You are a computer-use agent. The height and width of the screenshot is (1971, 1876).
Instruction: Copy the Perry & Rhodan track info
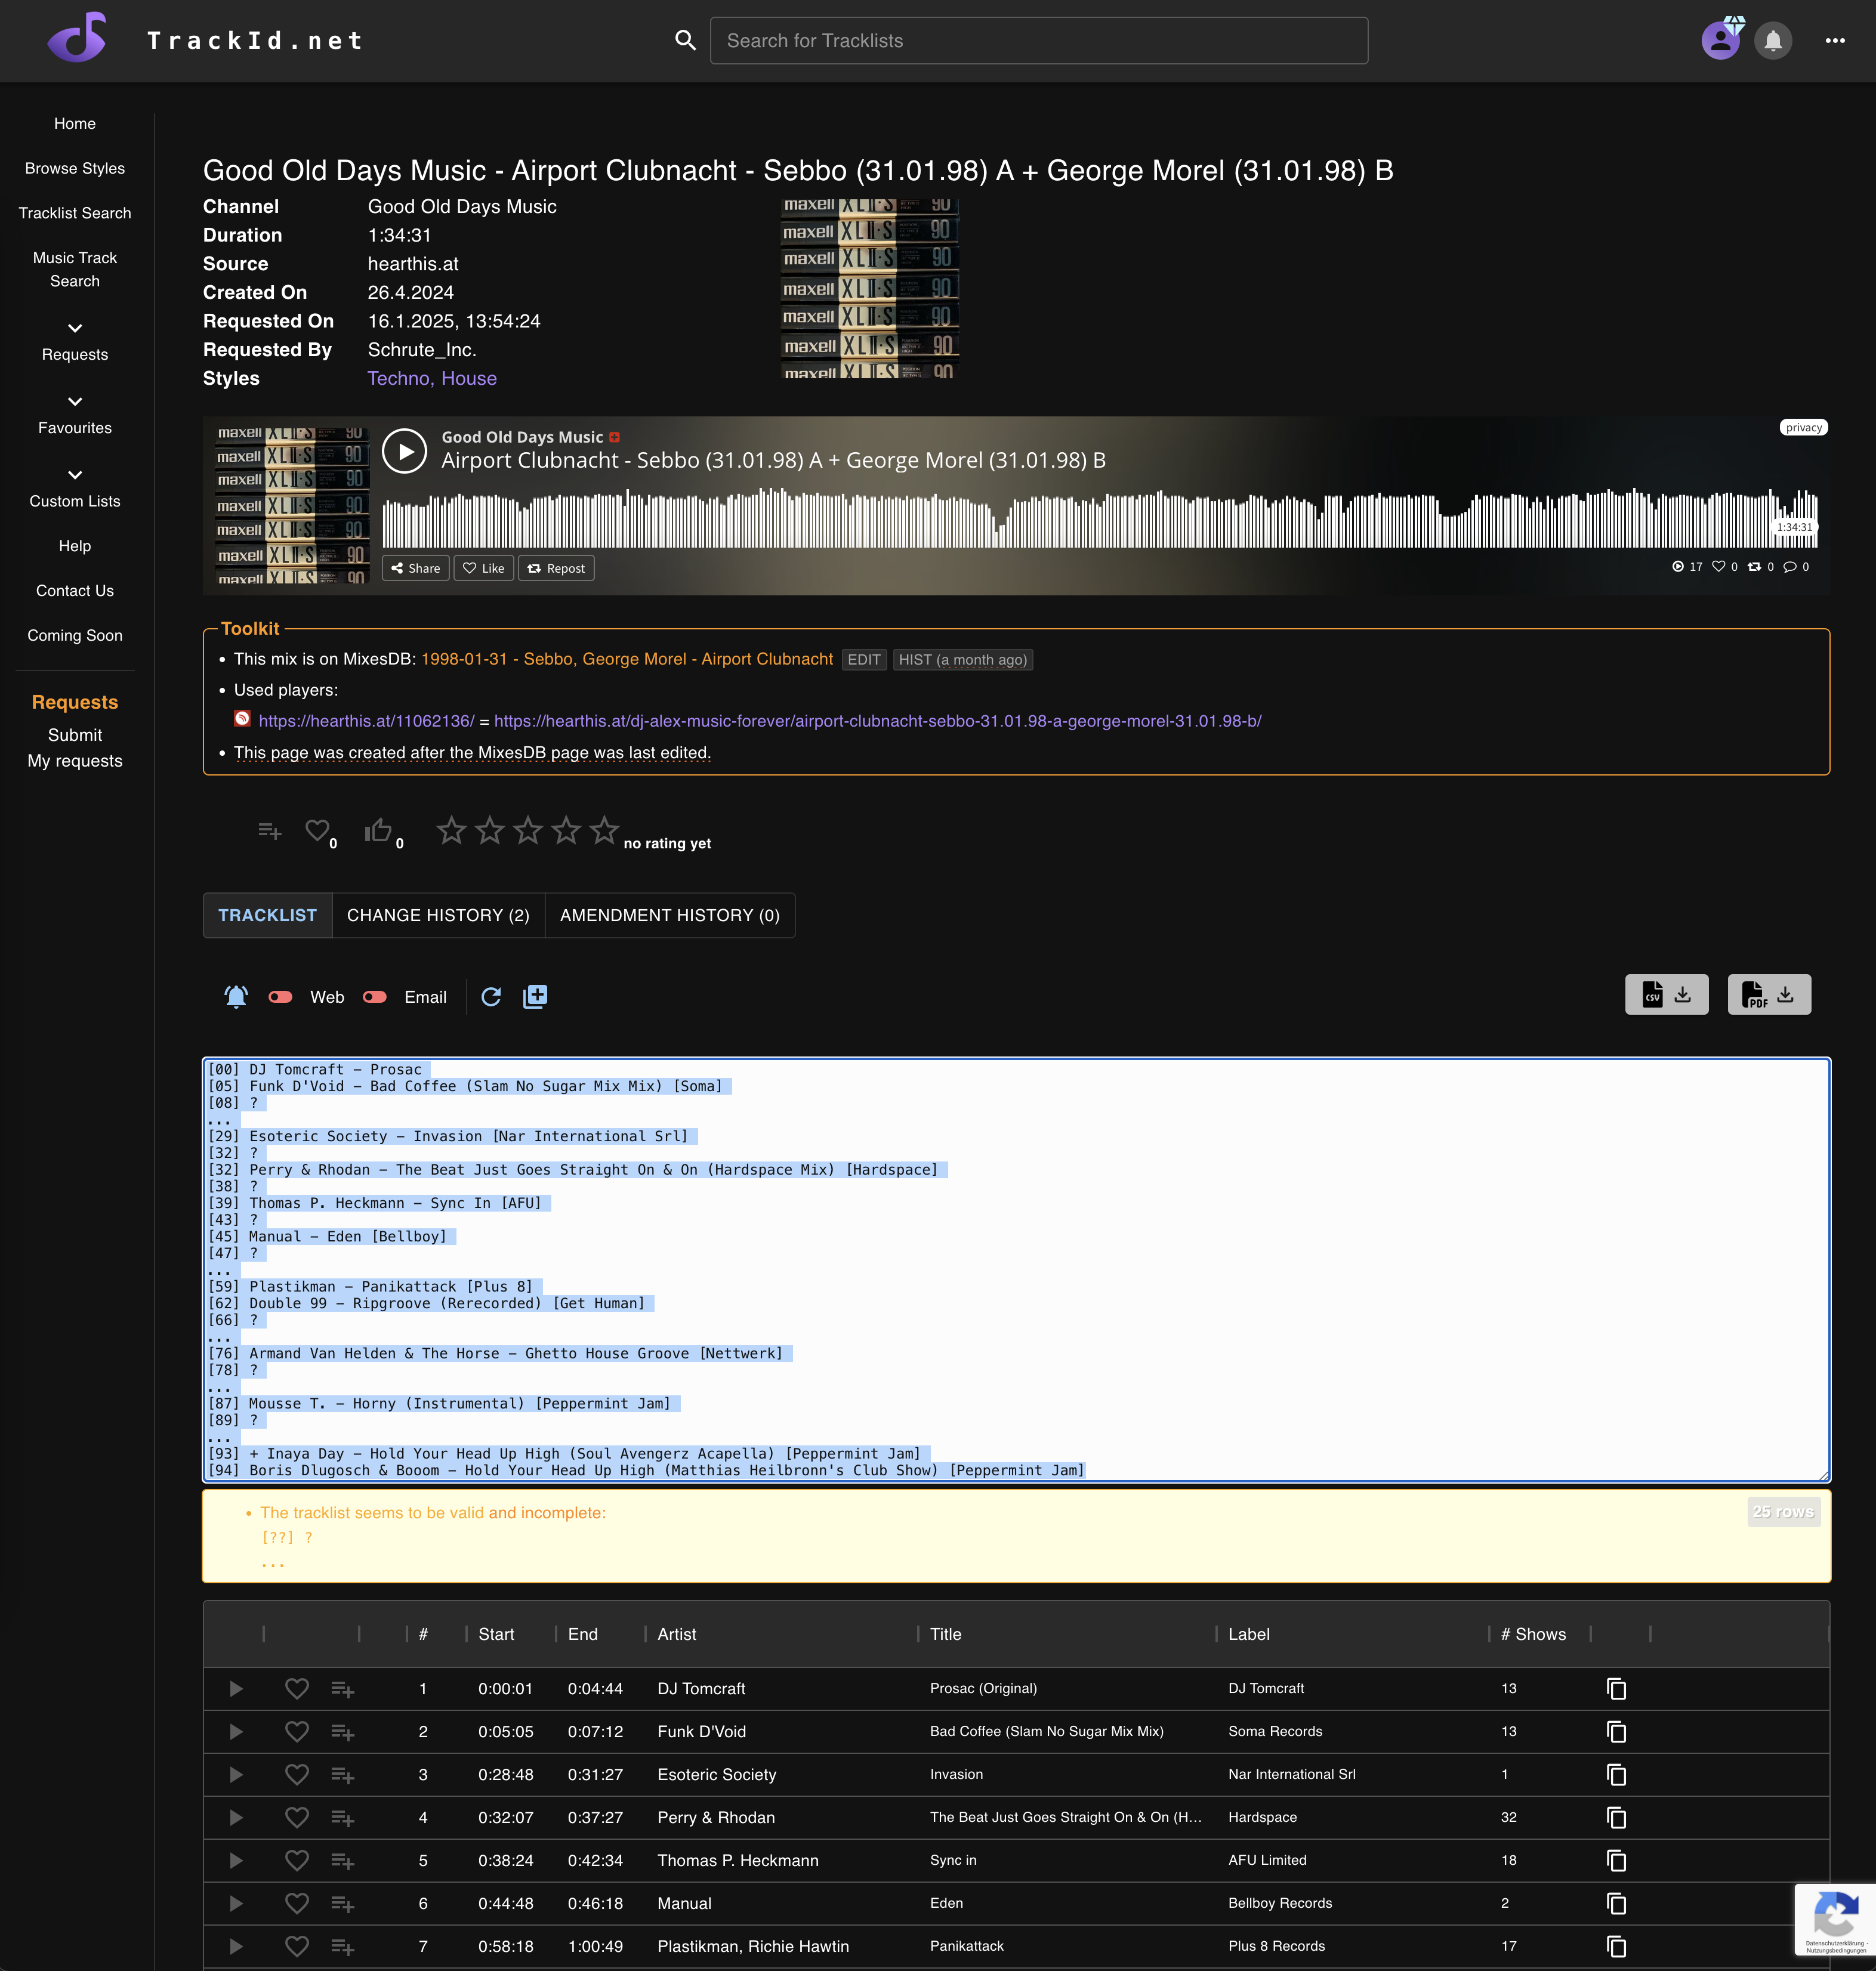pos(1616,1817)
